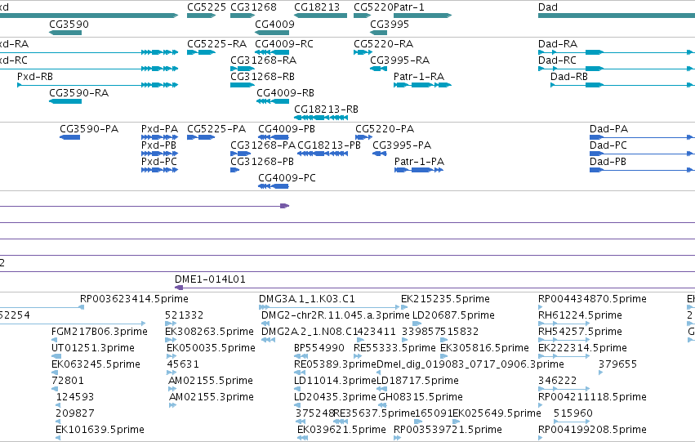Click transcript CG31268-RB

pyautogui.click(x=243, y=85)
